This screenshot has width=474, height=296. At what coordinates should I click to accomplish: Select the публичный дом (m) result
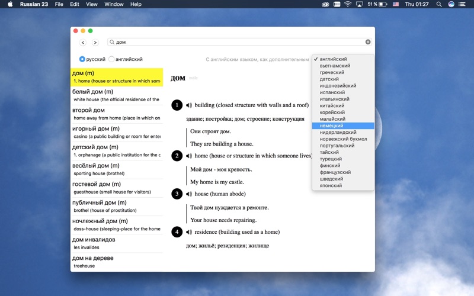click(x=117, y=206)
